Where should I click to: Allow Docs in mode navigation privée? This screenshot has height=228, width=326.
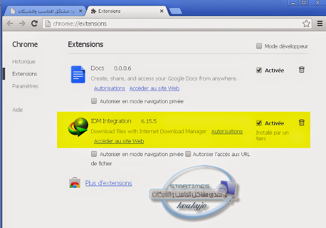tap(94, 101)
